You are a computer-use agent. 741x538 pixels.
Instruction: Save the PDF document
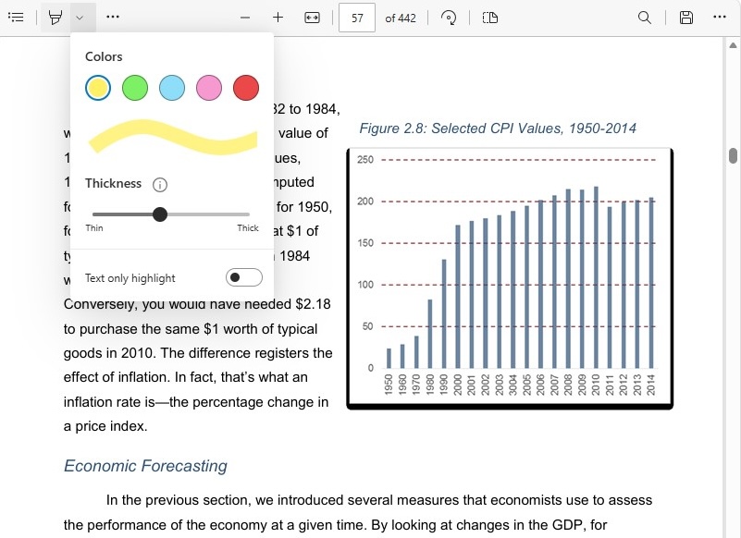686,18
